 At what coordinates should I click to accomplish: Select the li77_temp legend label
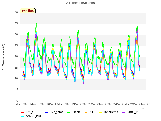pyautogui.click(x=57, y=112)
